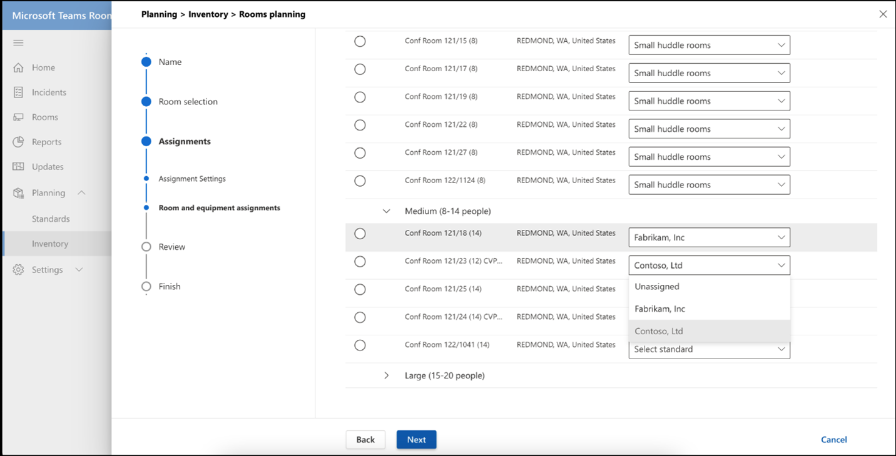Image resolution: width=896 pixels, height=456 pixels.
Task: Open standard dropdown for Conf Room 121/22
Action: click(709, 129)
